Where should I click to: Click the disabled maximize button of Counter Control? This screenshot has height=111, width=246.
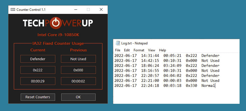(88, 9)
